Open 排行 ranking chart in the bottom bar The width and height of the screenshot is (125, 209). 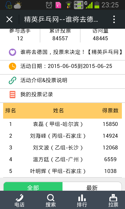[x=82, y=200]
